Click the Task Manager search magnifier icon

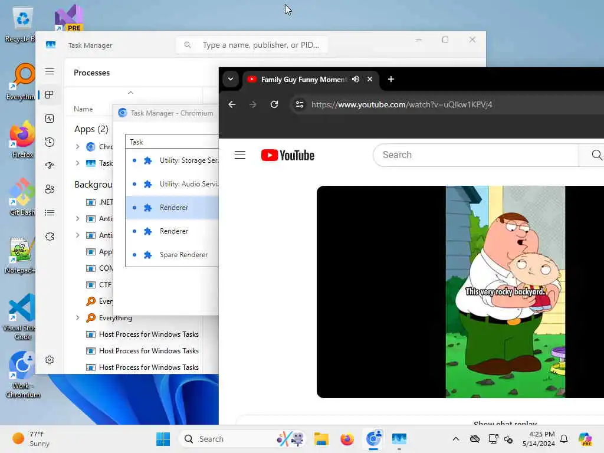[188, 45]
